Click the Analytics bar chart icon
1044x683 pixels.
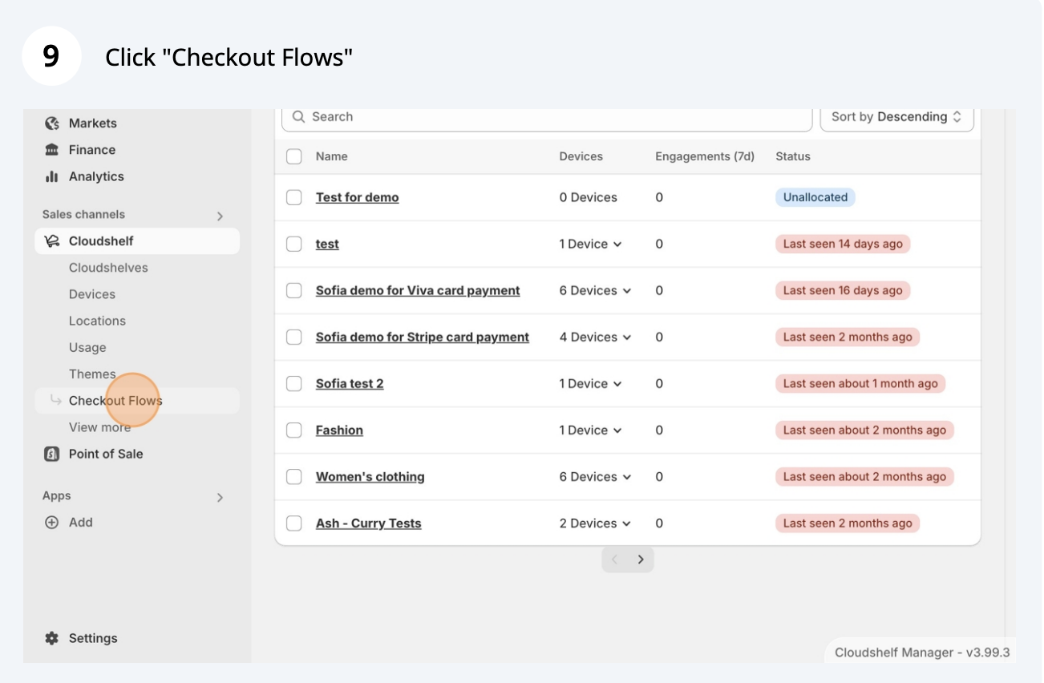point(52,176)
